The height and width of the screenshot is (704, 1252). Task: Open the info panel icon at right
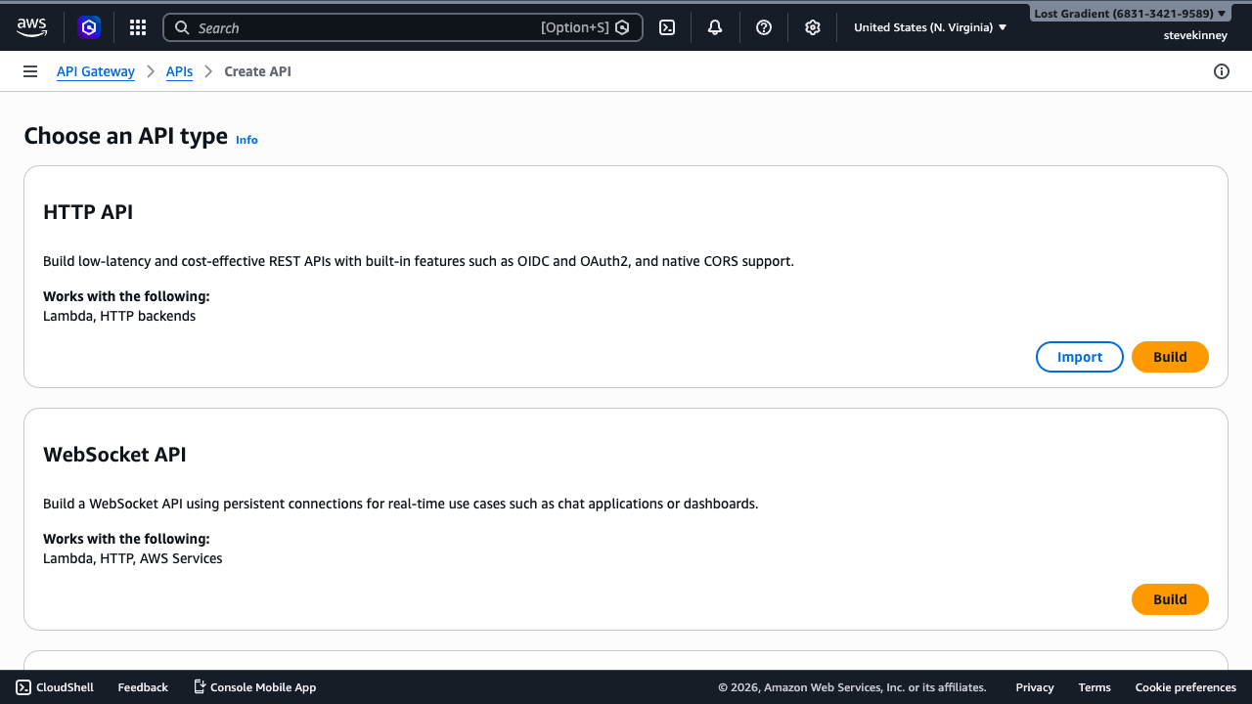coord(1222,71)
